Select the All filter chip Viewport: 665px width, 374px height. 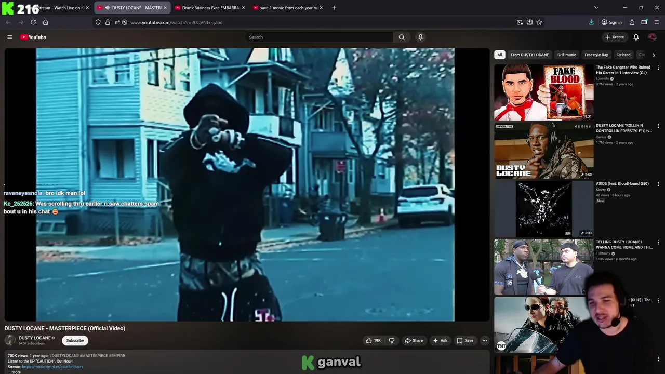point(499,55)
